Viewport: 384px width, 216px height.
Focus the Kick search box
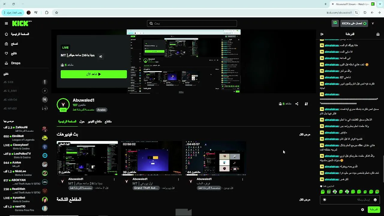(x=192, y=23)
